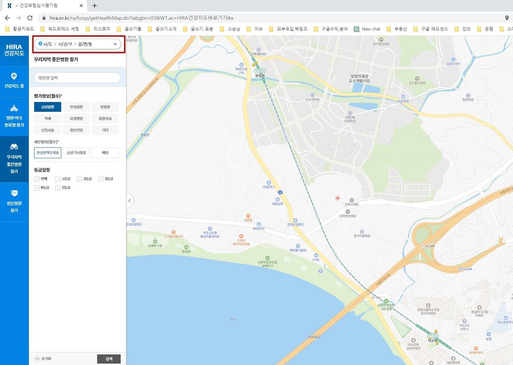This screenshot has width=513, height=365.
Task: Toggle the 3등급 checkbox
Action: coord(101,179)
